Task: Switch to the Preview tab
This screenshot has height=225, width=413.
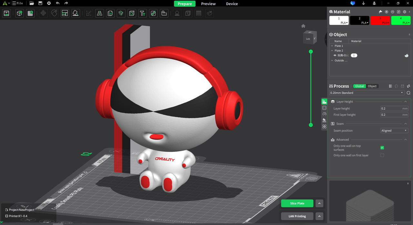Action: click(x=208, y=4)
